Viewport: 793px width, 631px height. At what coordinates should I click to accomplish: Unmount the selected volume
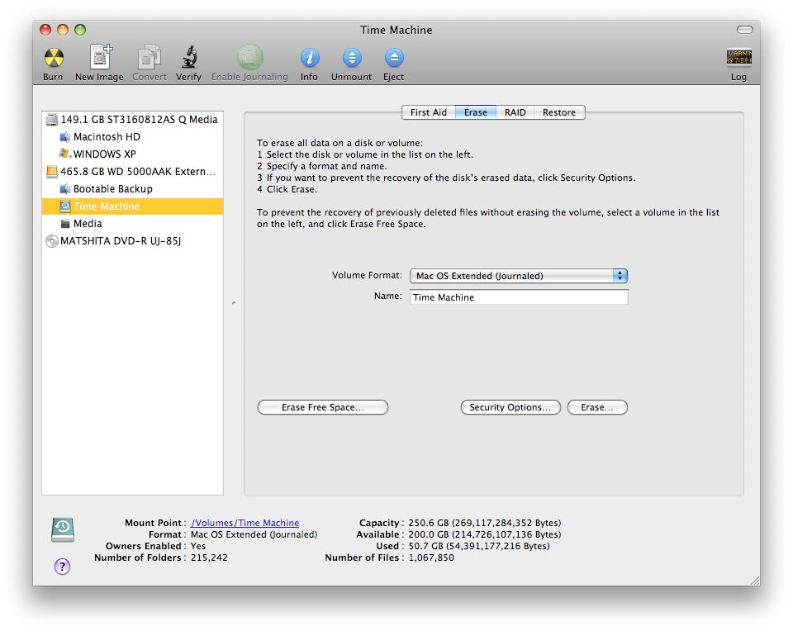[x=351, y=59]
